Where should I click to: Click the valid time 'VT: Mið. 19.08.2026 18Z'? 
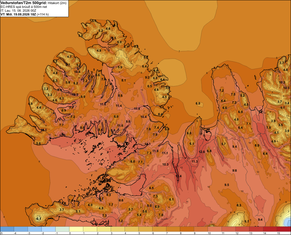click(18, 14)
